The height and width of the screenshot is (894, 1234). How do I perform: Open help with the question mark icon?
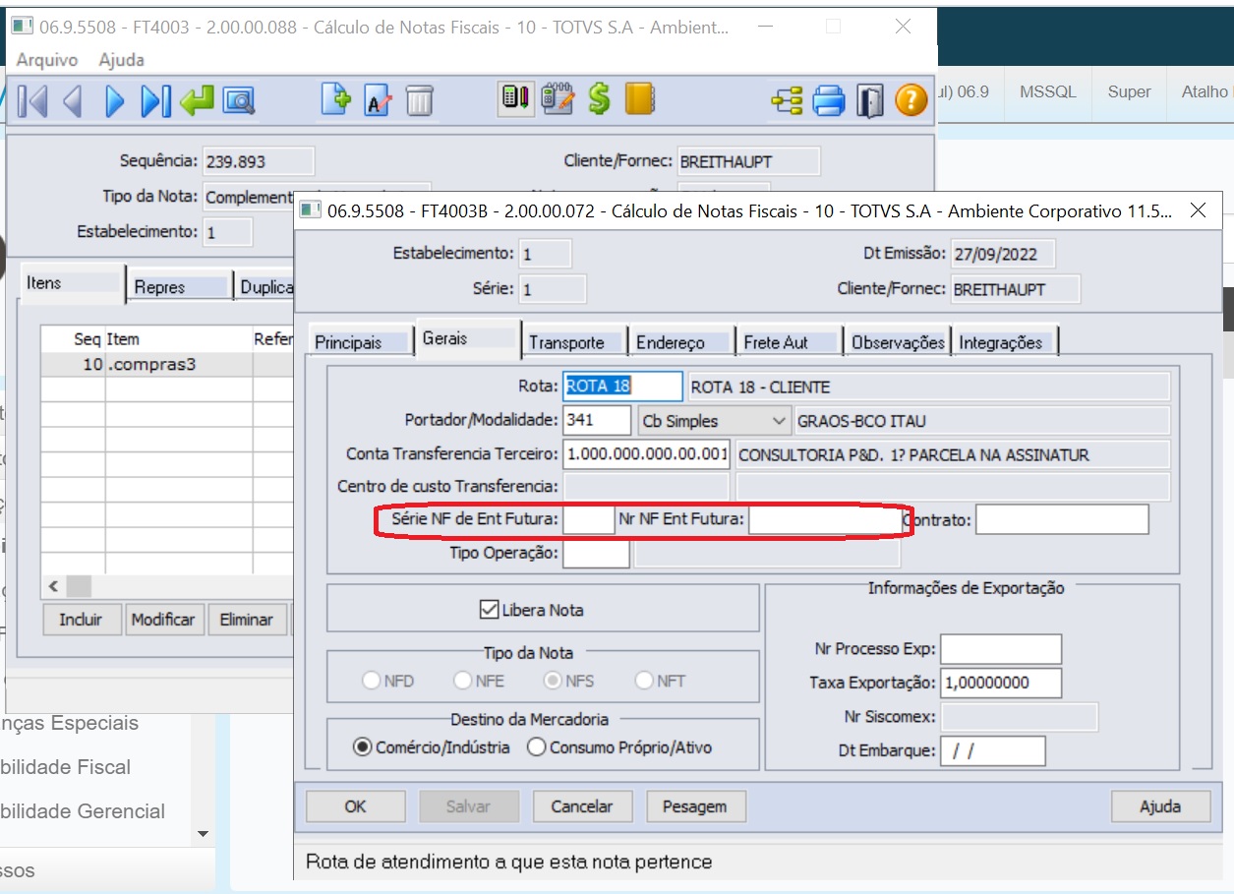pos(911,98)
